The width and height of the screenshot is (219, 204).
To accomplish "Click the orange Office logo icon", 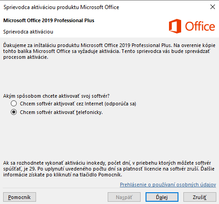I will pos(175,26).
